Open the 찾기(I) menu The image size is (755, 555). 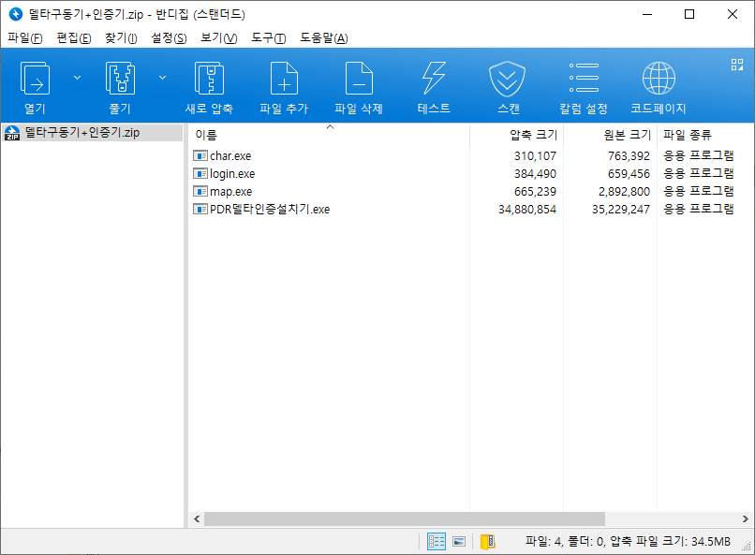tap(121, 38)
